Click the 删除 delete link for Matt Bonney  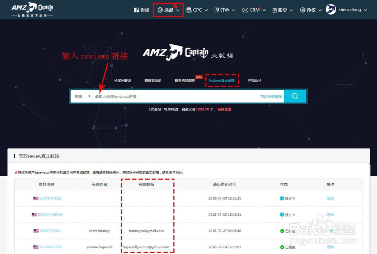tap(330, 231)
